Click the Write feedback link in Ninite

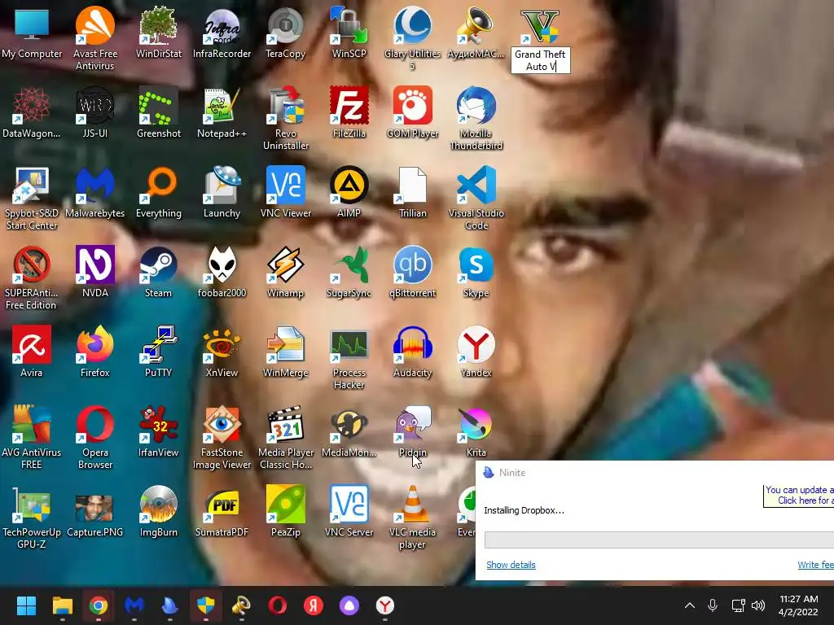click(x=815, y=565)
